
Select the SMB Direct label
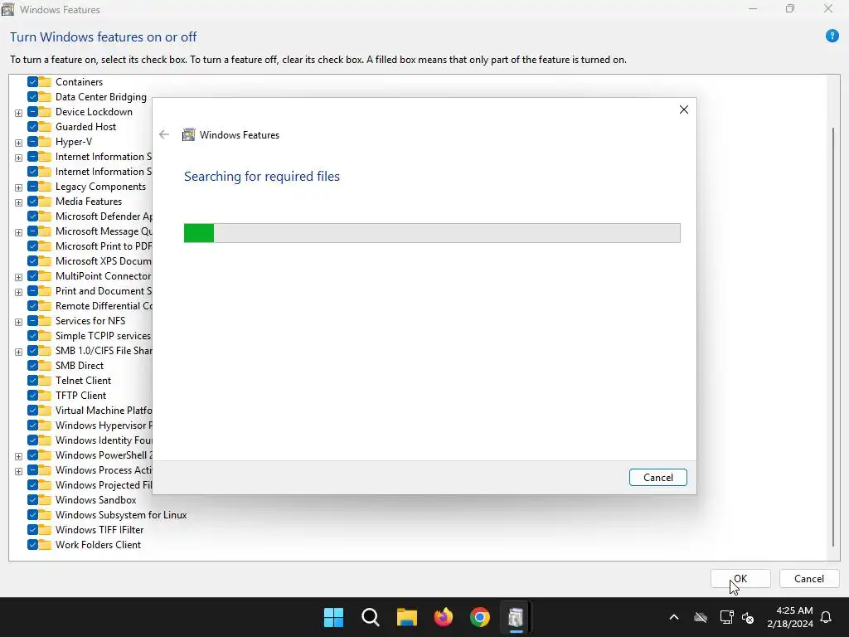[80, 366]
